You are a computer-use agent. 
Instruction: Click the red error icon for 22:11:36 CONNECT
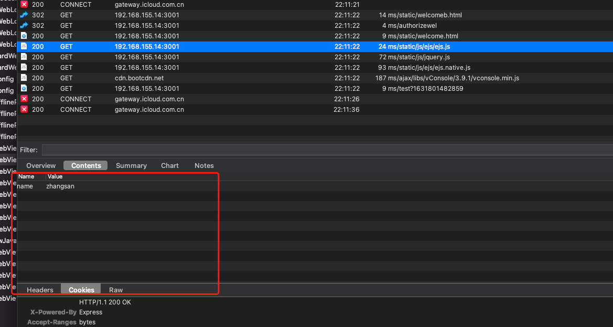pyautogui.click(x=24, y=109)
